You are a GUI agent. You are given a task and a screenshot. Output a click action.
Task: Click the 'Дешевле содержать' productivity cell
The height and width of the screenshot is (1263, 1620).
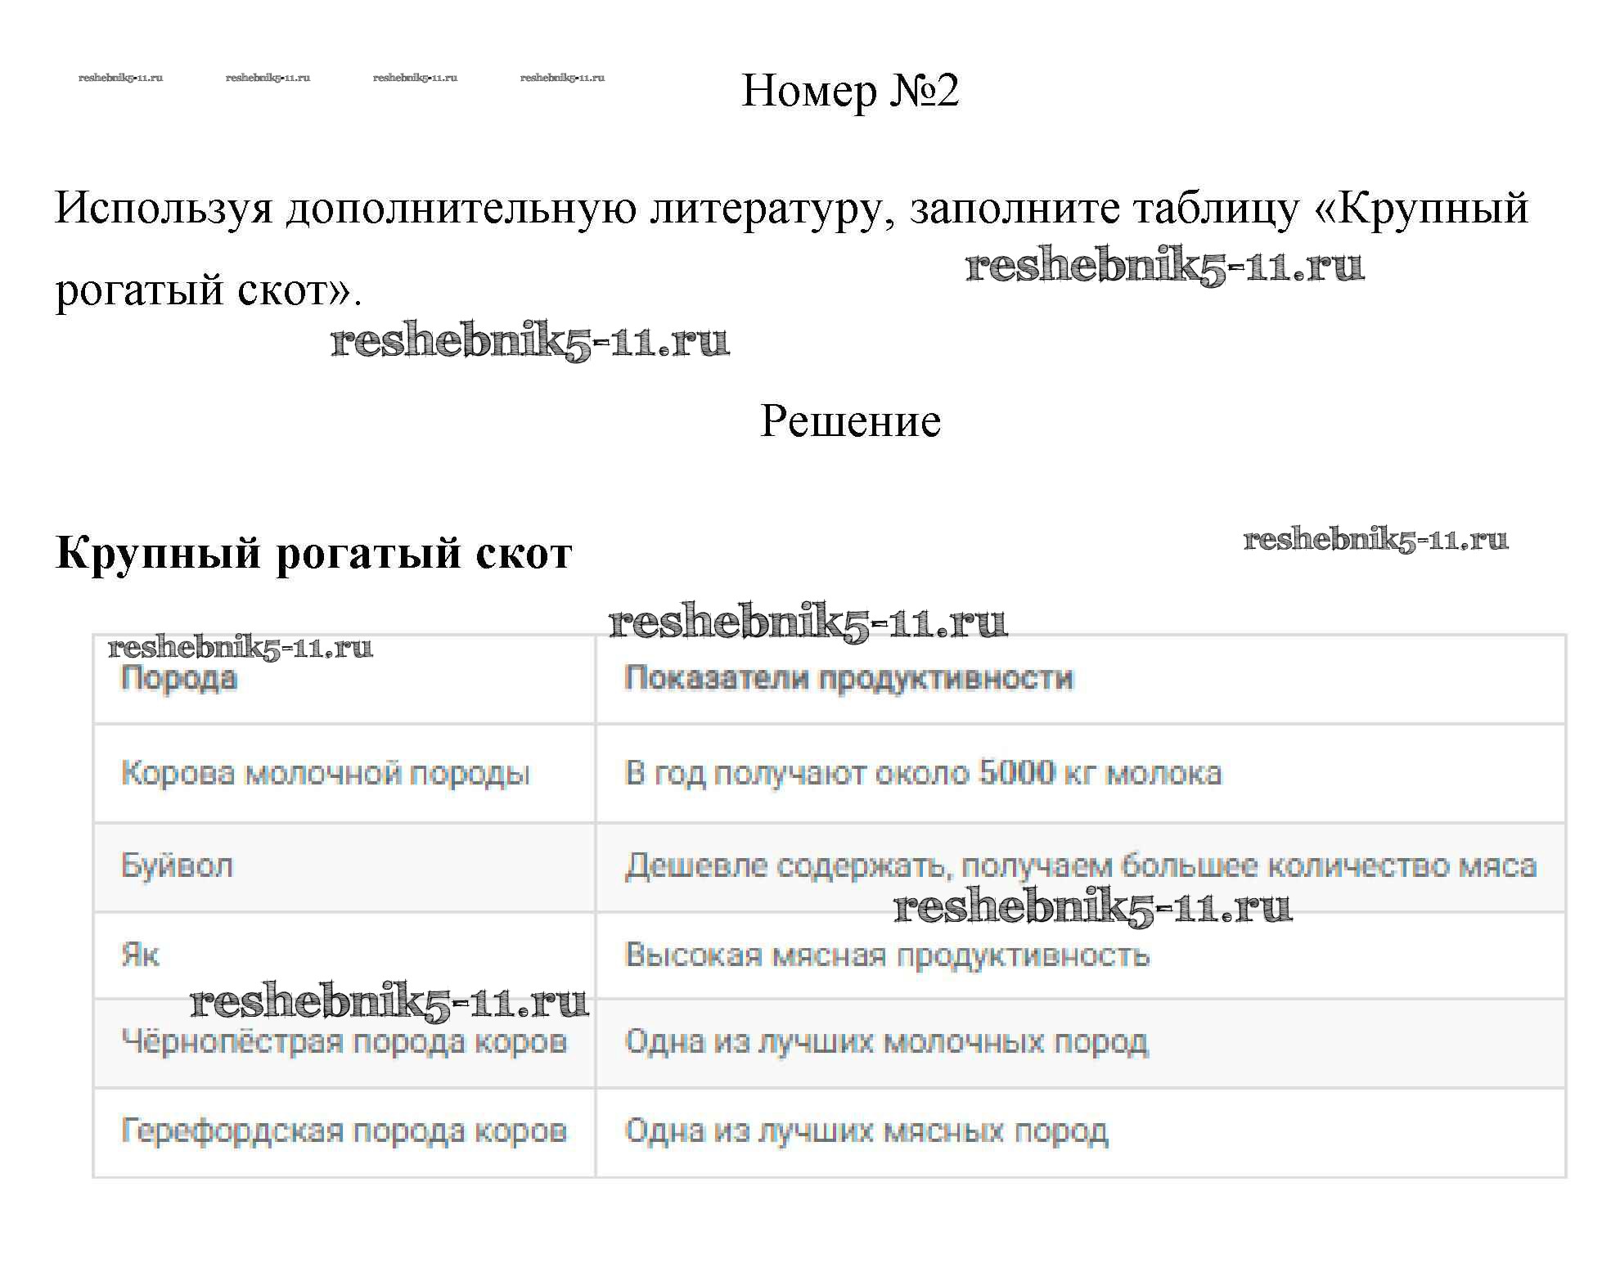tap(1080, 865)
